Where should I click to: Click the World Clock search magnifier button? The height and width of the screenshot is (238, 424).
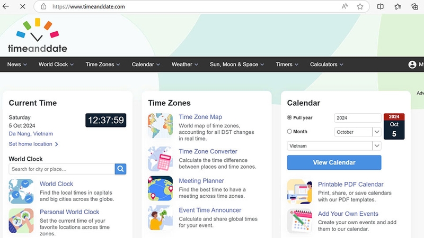pyautogui.click(x=121, y=169)
